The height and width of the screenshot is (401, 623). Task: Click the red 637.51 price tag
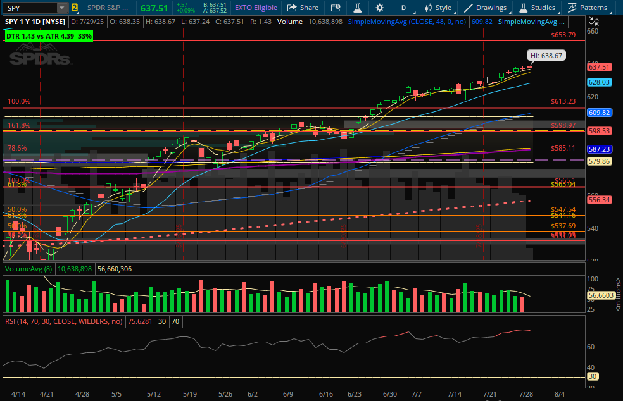599,67
